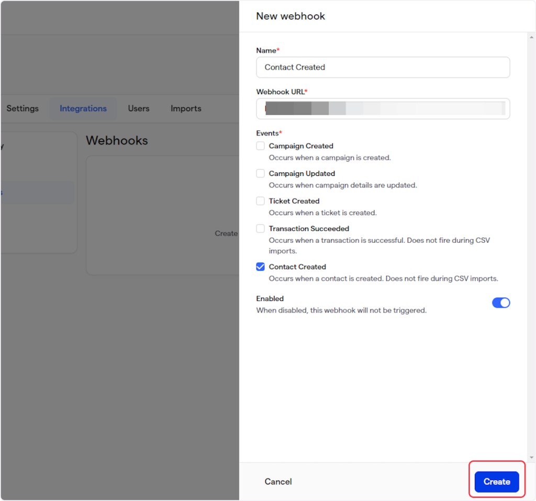Turn off the Enabled webhook toggle
536x501 pixels.
pos(500,303)
